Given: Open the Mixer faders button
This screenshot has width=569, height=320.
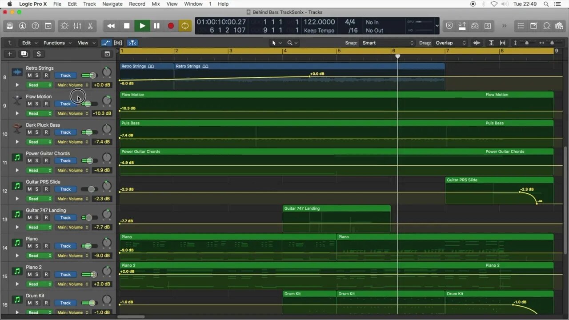Looking at the screenshot, I should 77,26.
